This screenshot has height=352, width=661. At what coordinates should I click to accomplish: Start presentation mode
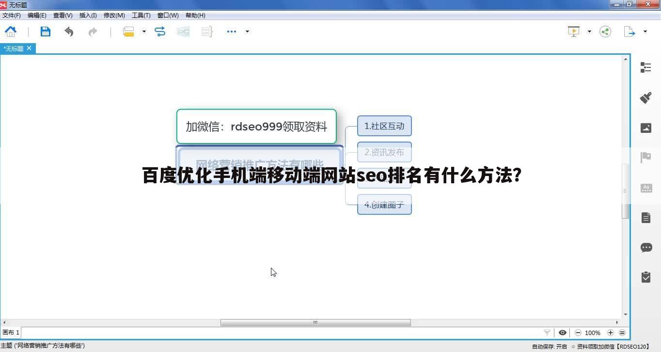click(x=574, y=32)
